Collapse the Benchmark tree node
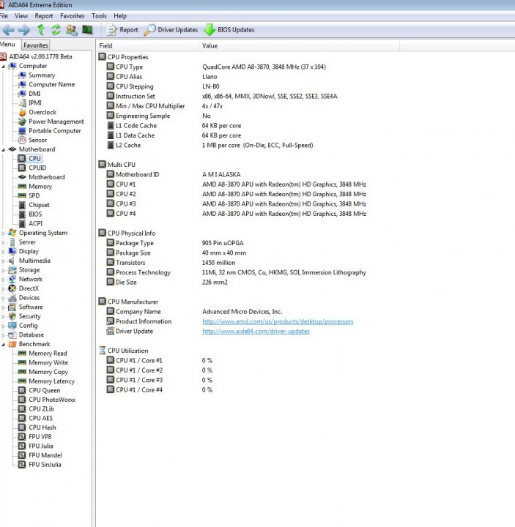 coord(4,345)
